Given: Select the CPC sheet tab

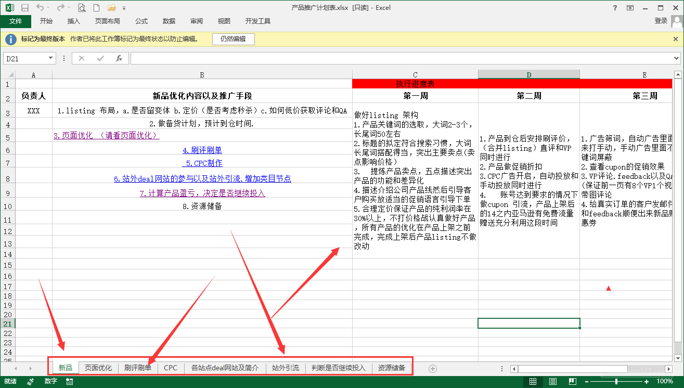Looking at the screenshot, I should (171, 368).
